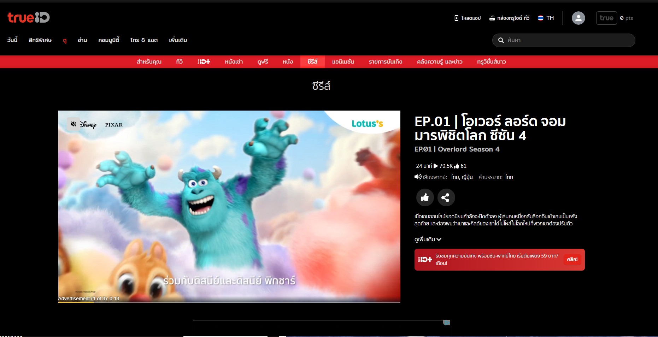Switch to the แอนิเมชัน tab
Screen dimensions: 658x337
pos(343,62)
